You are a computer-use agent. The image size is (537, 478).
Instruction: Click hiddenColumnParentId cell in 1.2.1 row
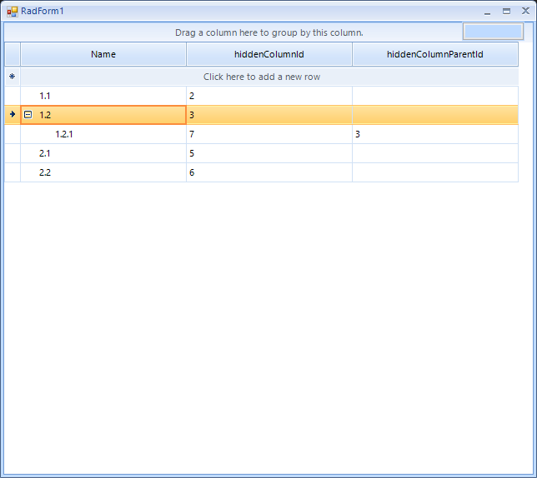(434, 134)
